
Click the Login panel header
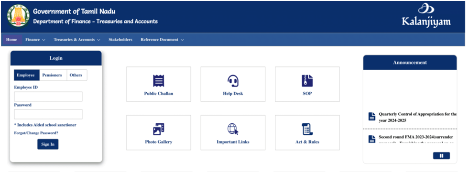pos(56,58)
